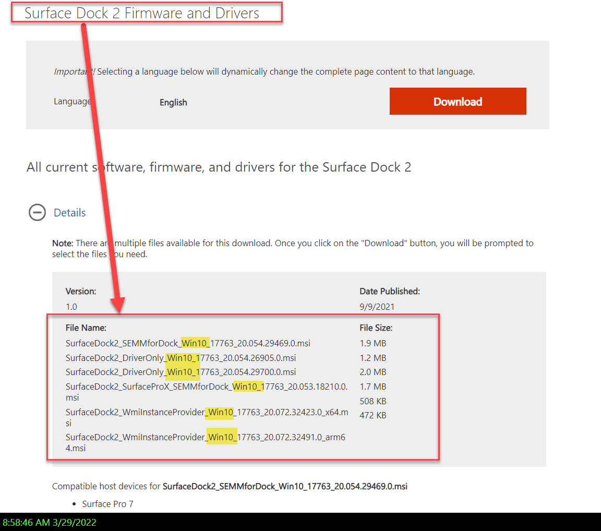Click the File Name: label
The width and height of the screenshot is (601, 531).
click(86, 328)
